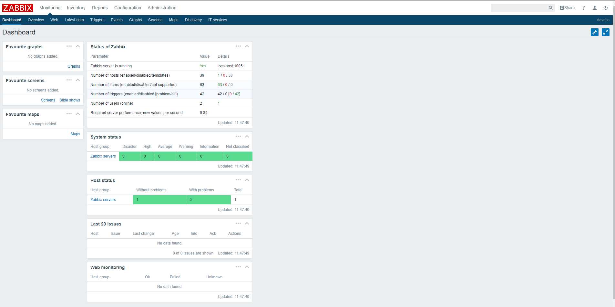Click the With problems count cell
615x307 pixels.
tap(209, 200)
